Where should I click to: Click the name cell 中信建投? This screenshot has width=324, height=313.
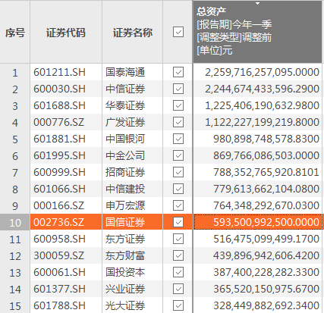coord(133,189)
